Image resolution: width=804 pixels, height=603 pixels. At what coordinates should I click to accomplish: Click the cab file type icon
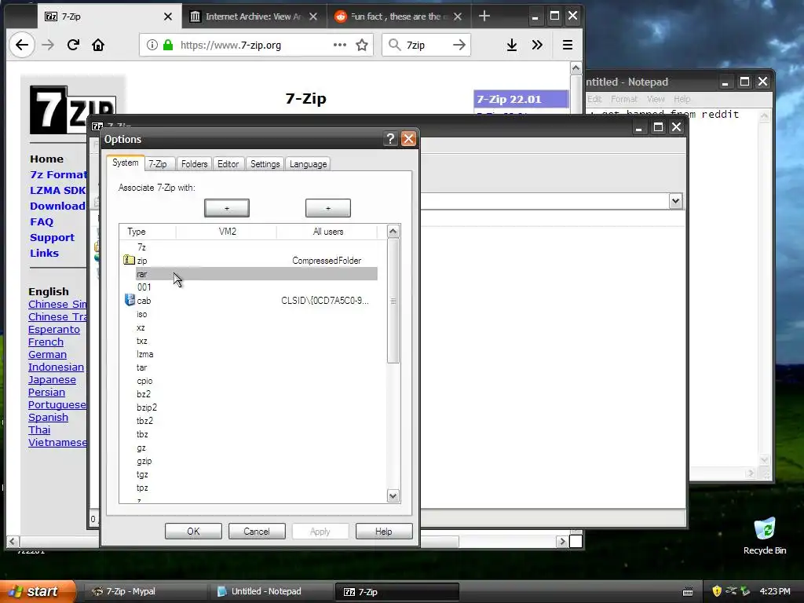(x=130, y=301)
